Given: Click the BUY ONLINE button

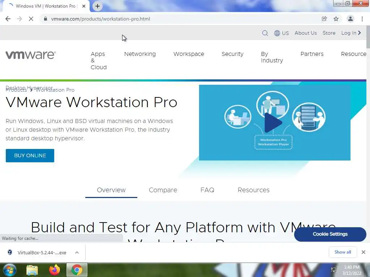Looking at the screenshot, I should tap(30, 155).
